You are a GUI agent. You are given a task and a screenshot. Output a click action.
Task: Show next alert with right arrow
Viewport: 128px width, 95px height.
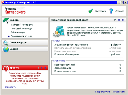tap(42, 68)
